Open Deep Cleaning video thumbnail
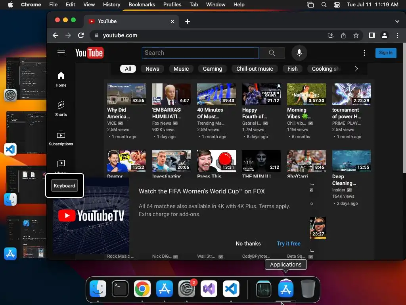The width and height of the screenshot is (406, 305). (x=351, y=161)
